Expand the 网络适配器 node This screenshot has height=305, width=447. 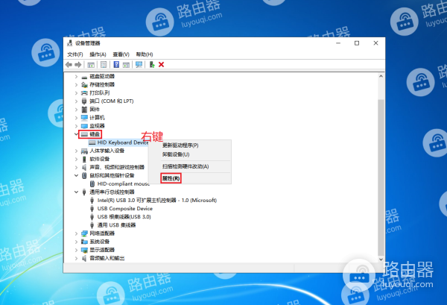click(76, 233)
